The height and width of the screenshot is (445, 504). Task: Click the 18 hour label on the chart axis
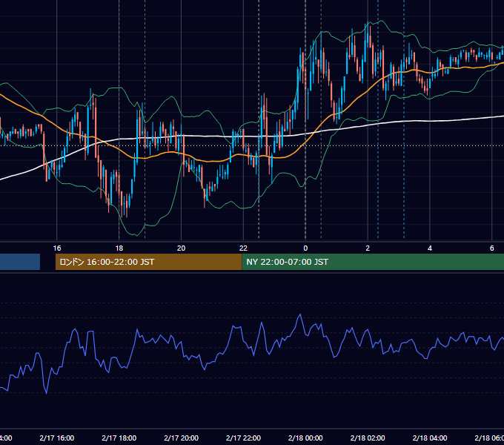(x=119, y=248)
